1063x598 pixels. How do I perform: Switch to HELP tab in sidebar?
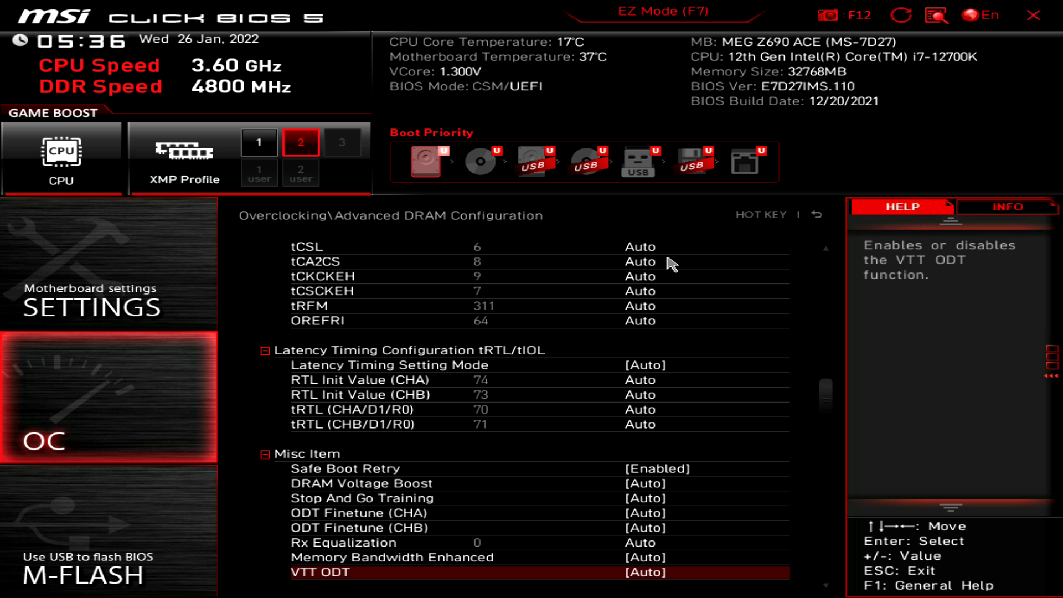tap(902, 207)
